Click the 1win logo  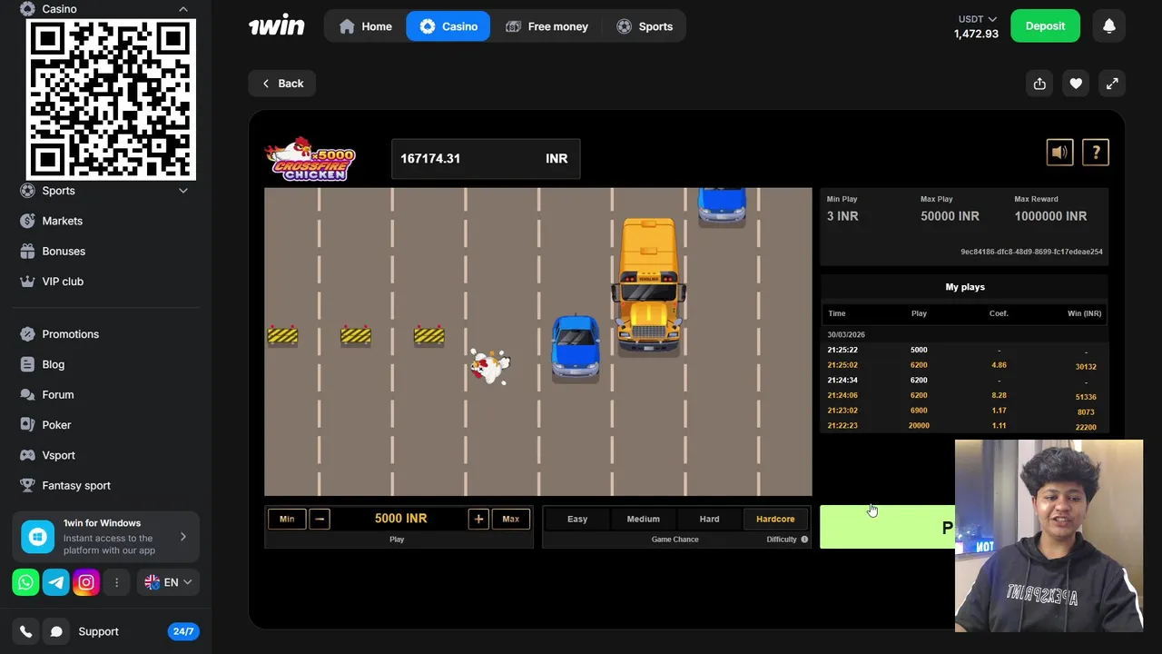pos(277,25)
